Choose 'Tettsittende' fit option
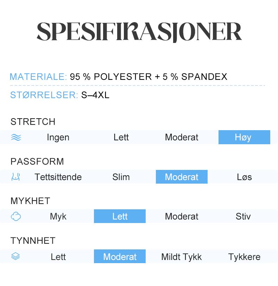Viewport: 278px width, 286px height. pyautogui.click(x=58, y=177)
